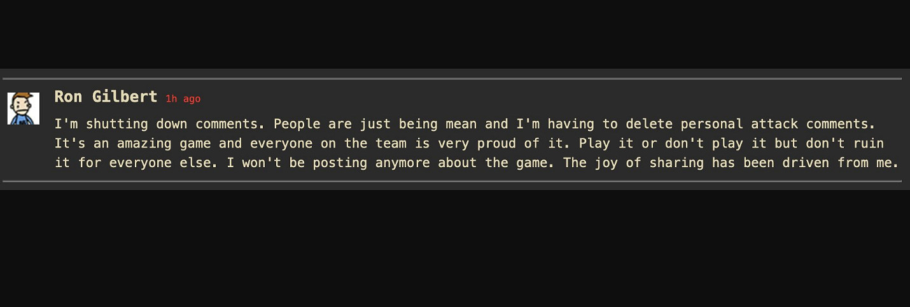The width and height of the screenshot is (910, 307).
Task: Open Ron Gilbert's author name link
Action: 106,97
